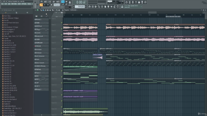Screen dimensions: 207x116
Task: Toggle countdown before recording
Action: tap(50, 2)
